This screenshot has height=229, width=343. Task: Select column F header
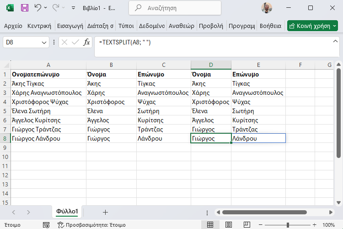pos(300,65)
